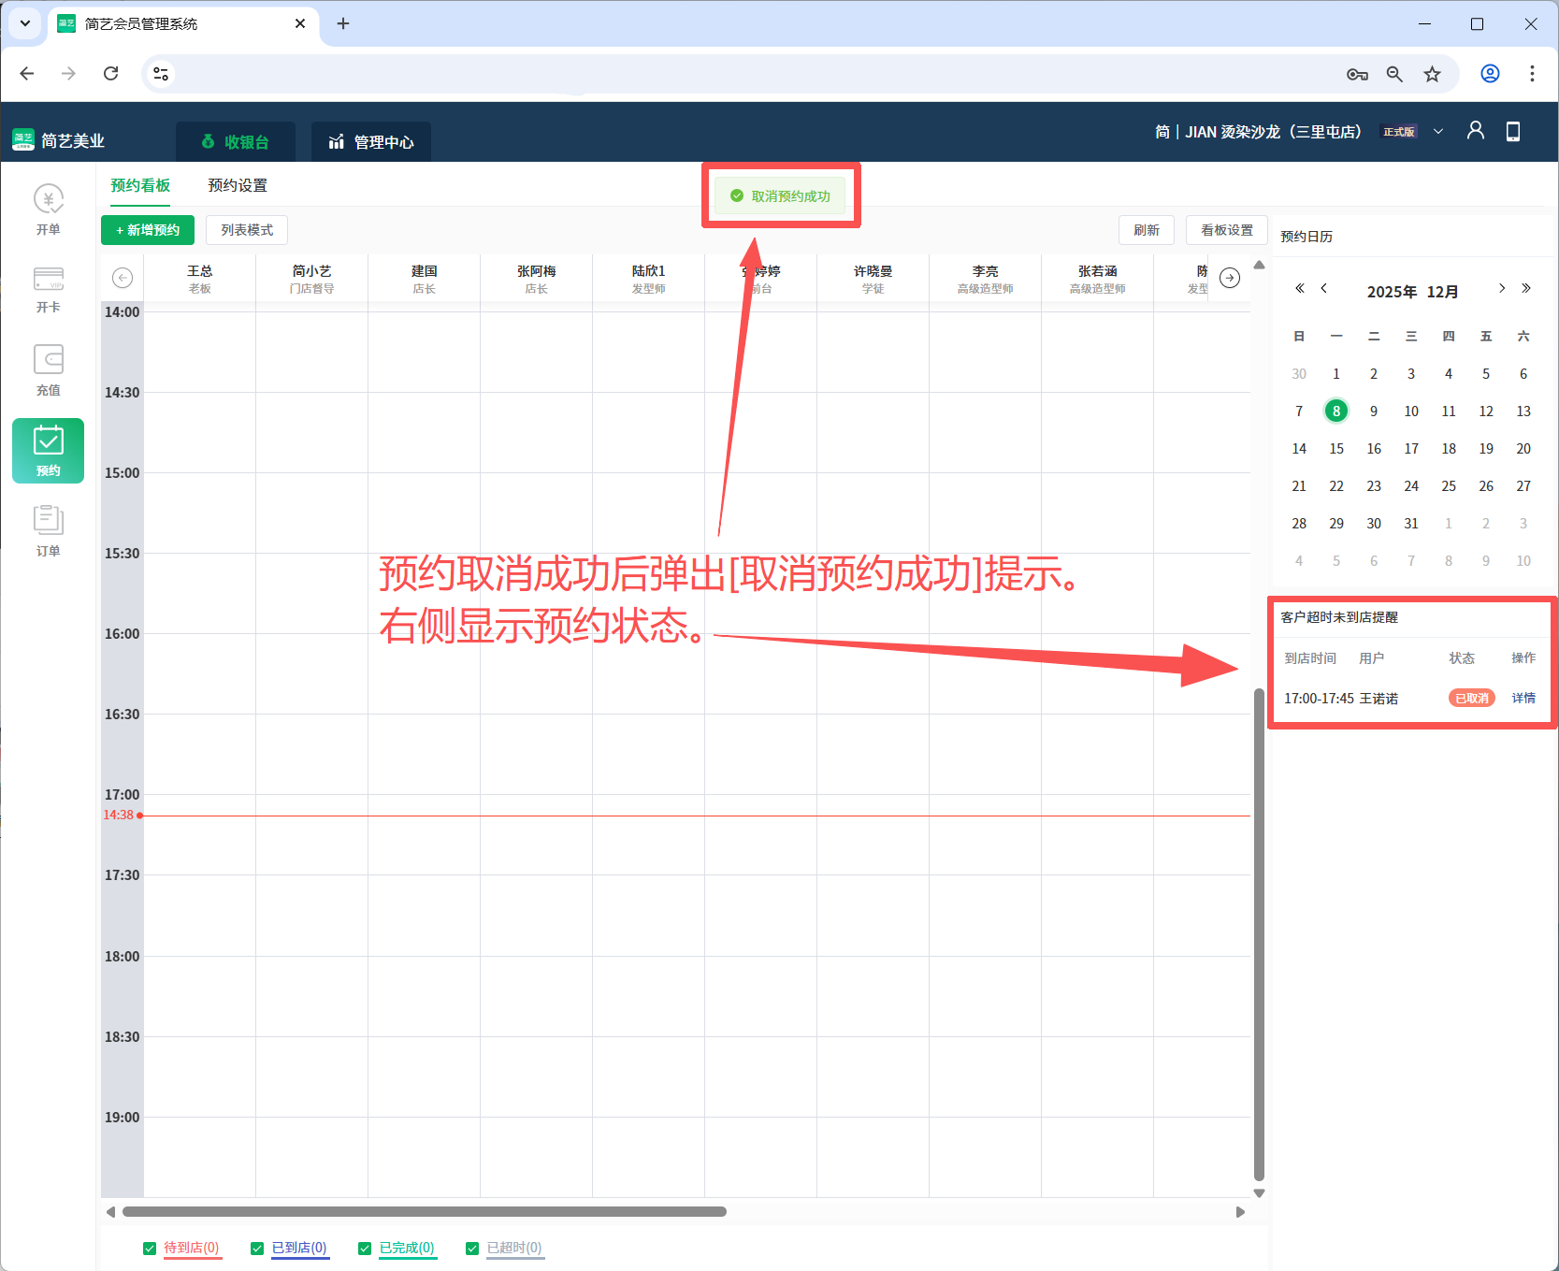Viewport: 1559px width, 1271px height.
Task: Open the 详情 link for 王诺诺's cancelled appointment
Action: pyautogui.click(x=1523, y=698)
